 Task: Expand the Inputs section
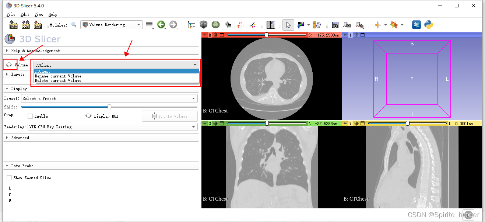(18, 74)
